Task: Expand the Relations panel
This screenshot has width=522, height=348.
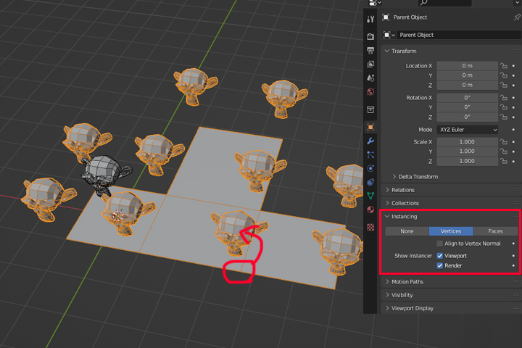Action: (387, 190)
